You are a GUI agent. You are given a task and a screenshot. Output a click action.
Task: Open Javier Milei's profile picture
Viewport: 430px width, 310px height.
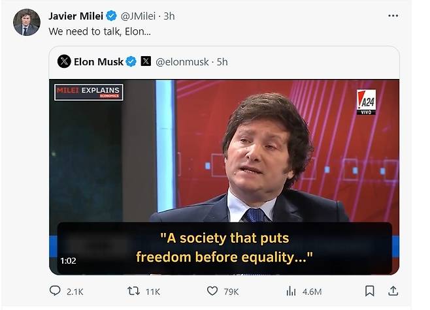tap(27, 22)
